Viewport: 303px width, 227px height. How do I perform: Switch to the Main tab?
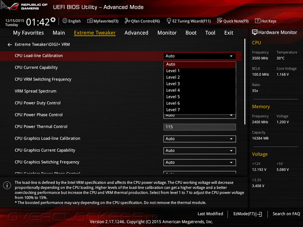[x=59, y=33]
